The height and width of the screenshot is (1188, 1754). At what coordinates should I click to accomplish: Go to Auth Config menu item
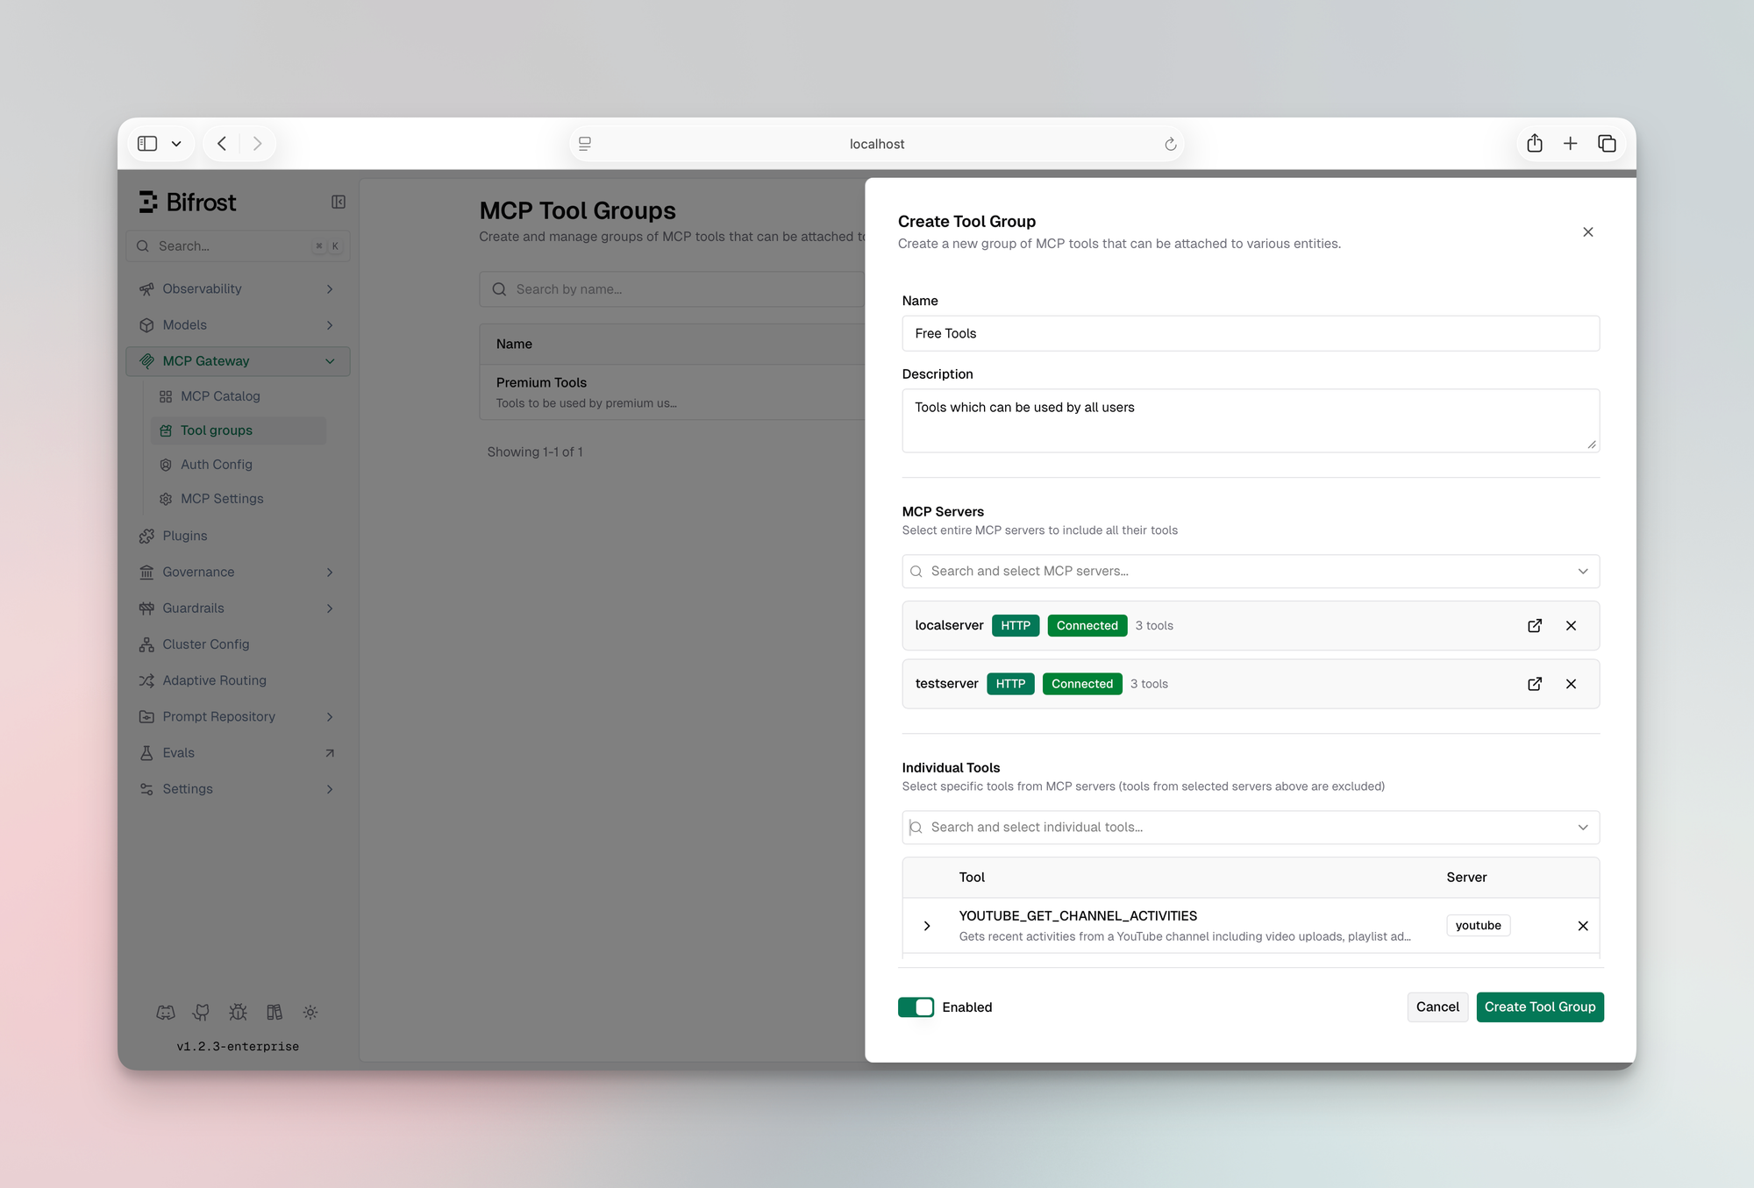[x=216, y=465]
